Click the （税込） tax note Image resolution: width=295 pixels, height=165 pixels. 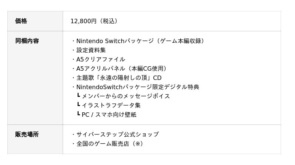pyautogui.click(x=108, y=21)
